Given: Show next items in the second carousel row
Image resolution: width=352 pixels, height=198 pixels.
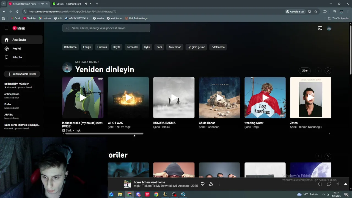Looking at the screenshot, I should pos(328,156).
